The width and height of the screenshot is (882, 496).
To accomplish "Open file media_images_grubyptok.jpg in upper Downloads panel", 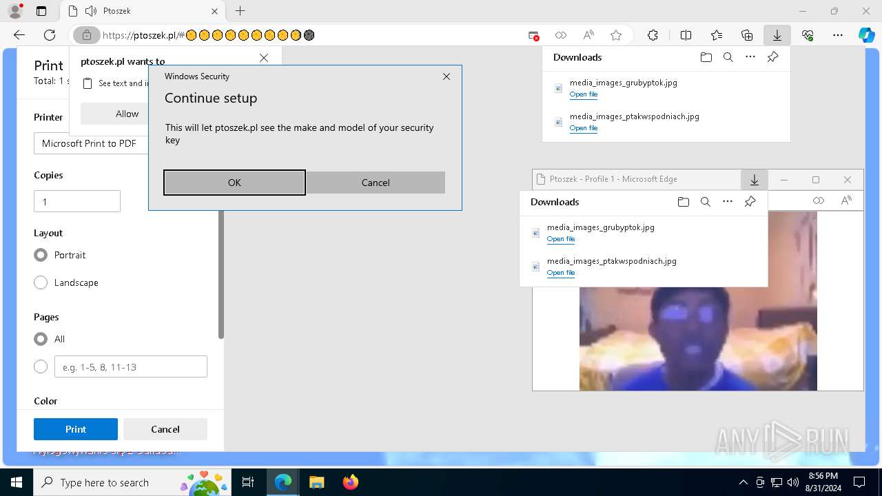I will [583, 94].
